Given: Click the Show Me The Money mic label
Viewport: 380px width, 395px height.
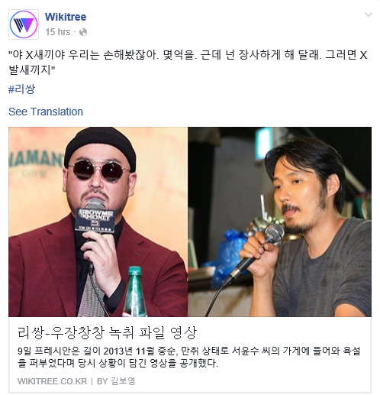Looking at the screenshot, I should point(95,220).
